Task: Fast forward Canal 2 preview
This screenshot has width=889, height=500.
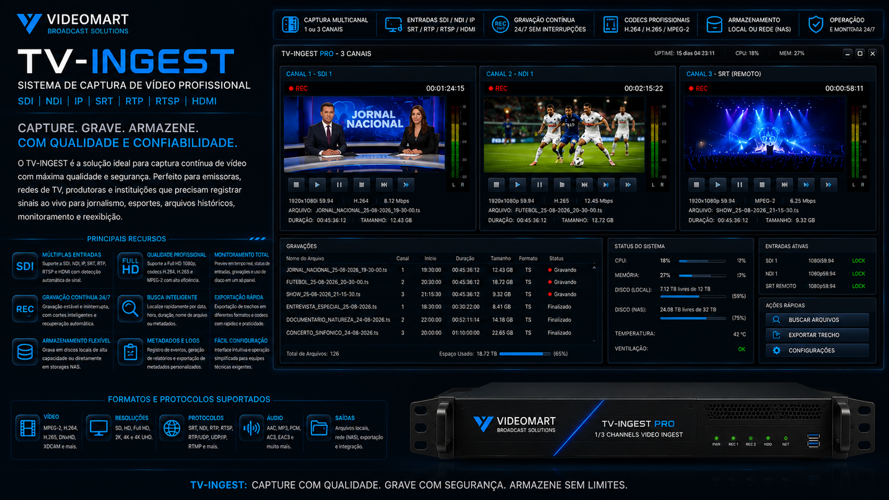Action: tap(628, 184)
